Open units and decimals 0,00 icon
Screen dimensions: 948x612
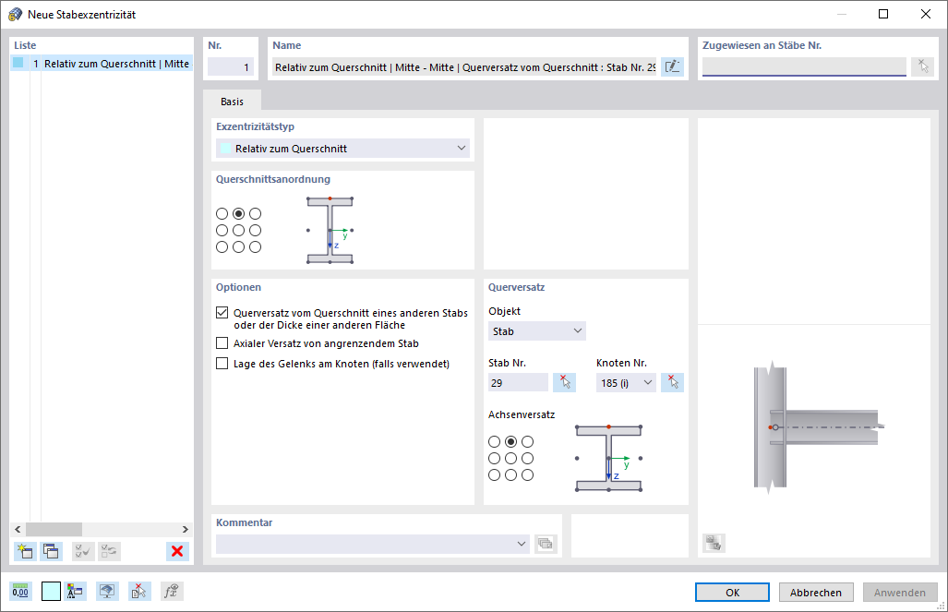pyautogui.click(x=20, y=591)
